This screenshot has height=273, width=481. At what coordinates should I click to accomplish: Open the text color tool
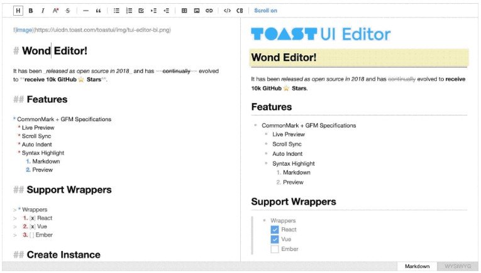(55, 11)
